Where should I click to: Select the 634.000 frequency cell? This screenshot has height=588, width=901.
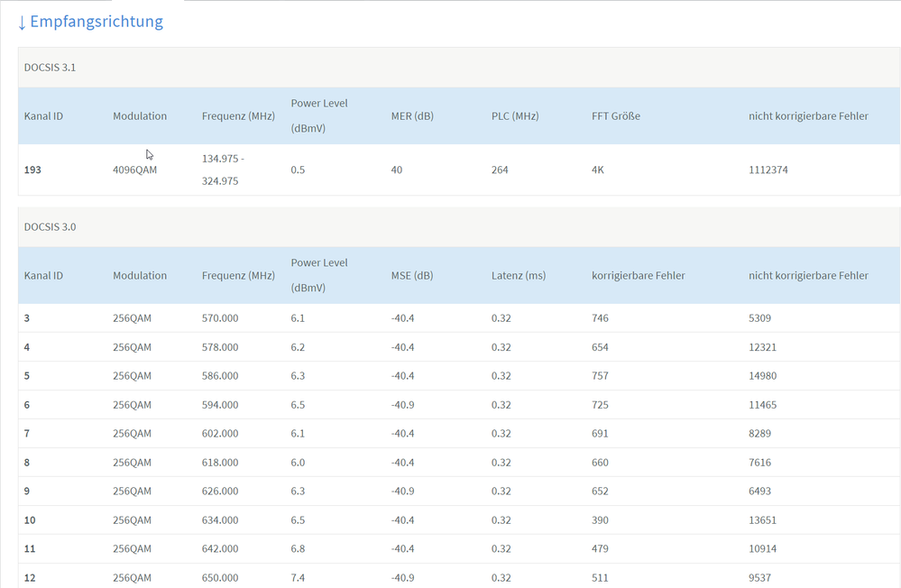click(x=220, y=520)
